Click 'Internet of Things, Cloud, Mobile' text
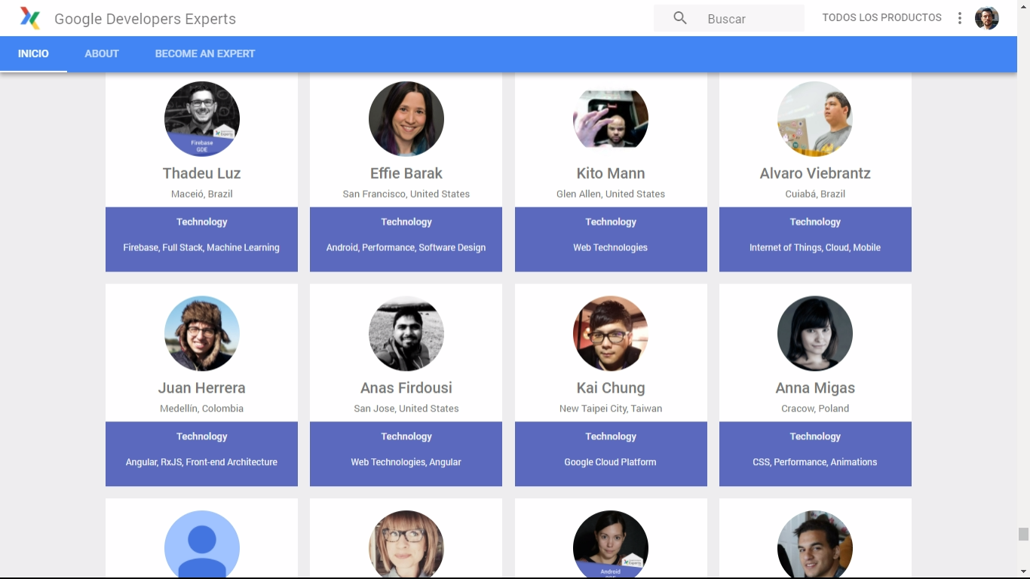This screenshot has width=1030, height=579. tap(815, 247)
